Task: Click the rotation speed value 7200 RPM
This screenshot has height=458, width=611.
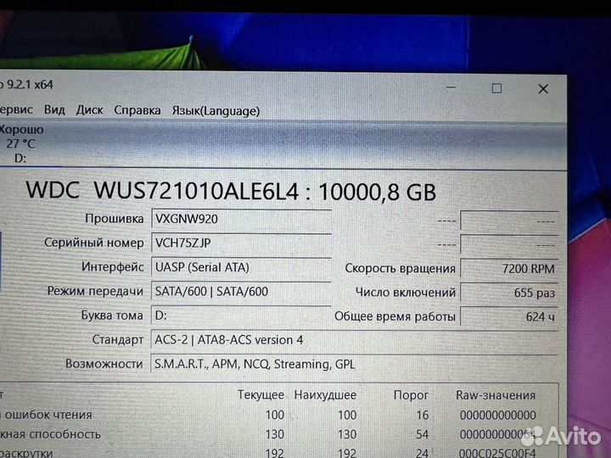Action: pos(509,269)
